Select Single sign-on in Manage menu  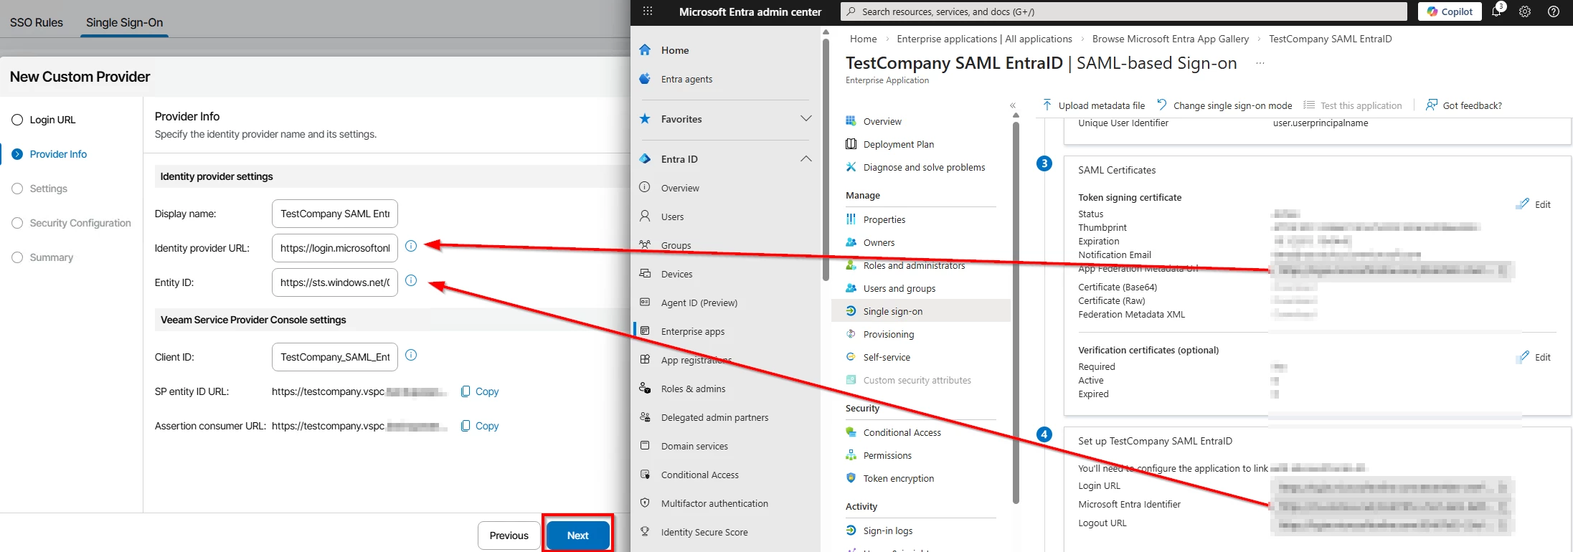[x=921, y=311]
